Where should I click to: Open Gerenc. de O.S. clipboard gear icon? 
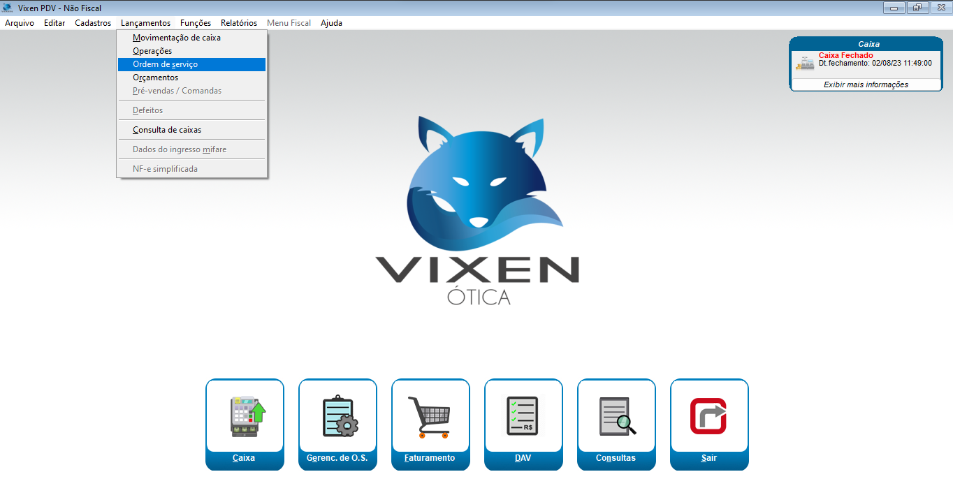340,417
